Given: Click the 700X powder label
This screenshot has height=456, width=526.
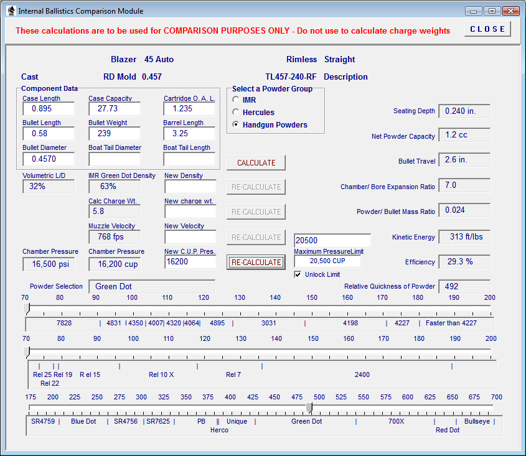Looking at the screenshot, I should [x=396, y=421].
